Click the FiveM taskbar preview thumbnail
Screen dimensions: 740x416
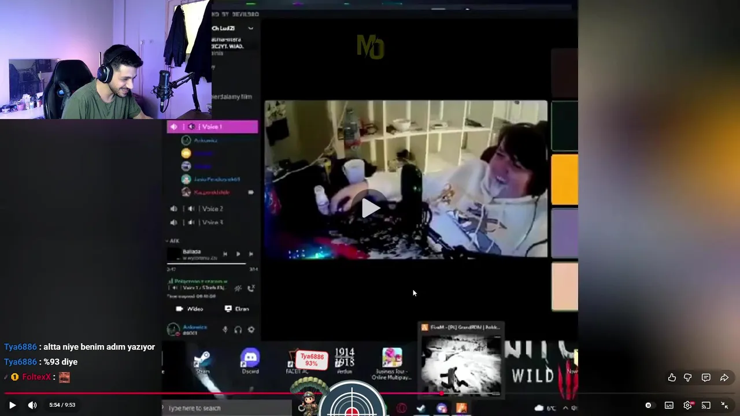coord(461,361)
